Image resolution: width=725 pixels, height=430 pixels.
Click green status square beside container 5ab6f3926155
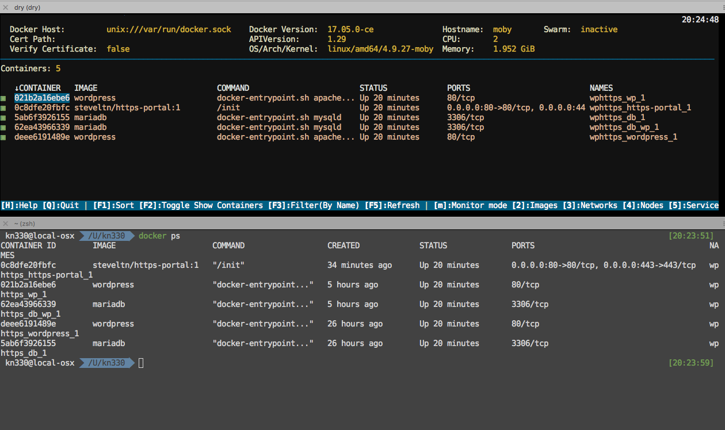[3, 118]
